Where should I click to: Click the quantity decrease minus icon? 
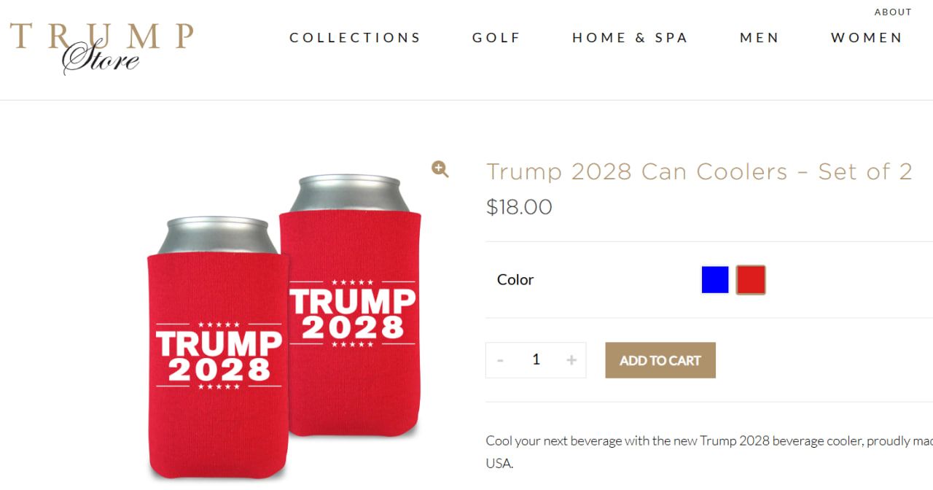[501, 359]
